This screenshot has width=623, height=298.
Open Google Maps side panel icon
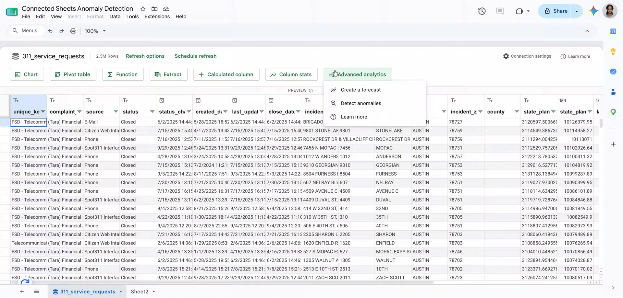pos(613,112)
